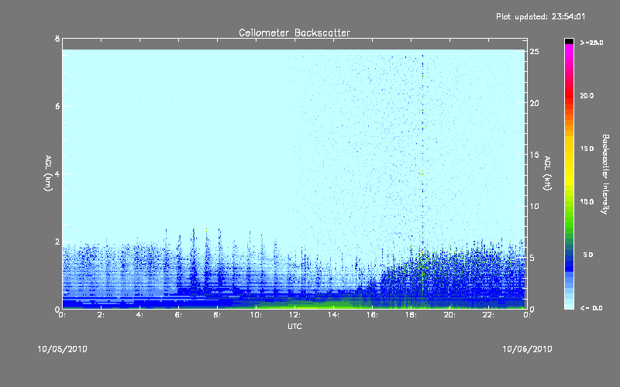Click the '25' kft tick on right axis
Screen dimensions: 620x387
[535, 52]
